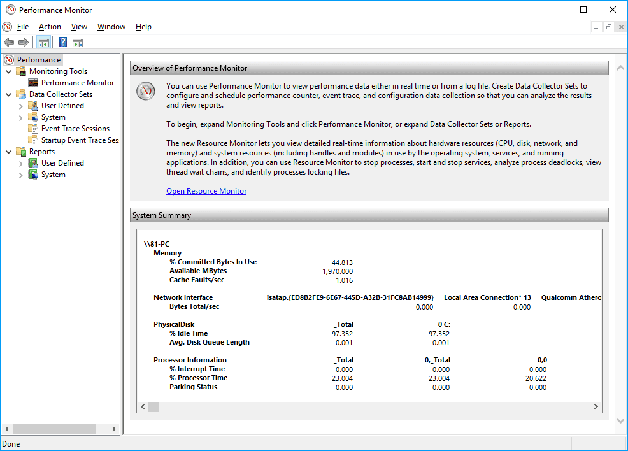Toggle the Show/Hide Console Tree icon

click(44, 43)
